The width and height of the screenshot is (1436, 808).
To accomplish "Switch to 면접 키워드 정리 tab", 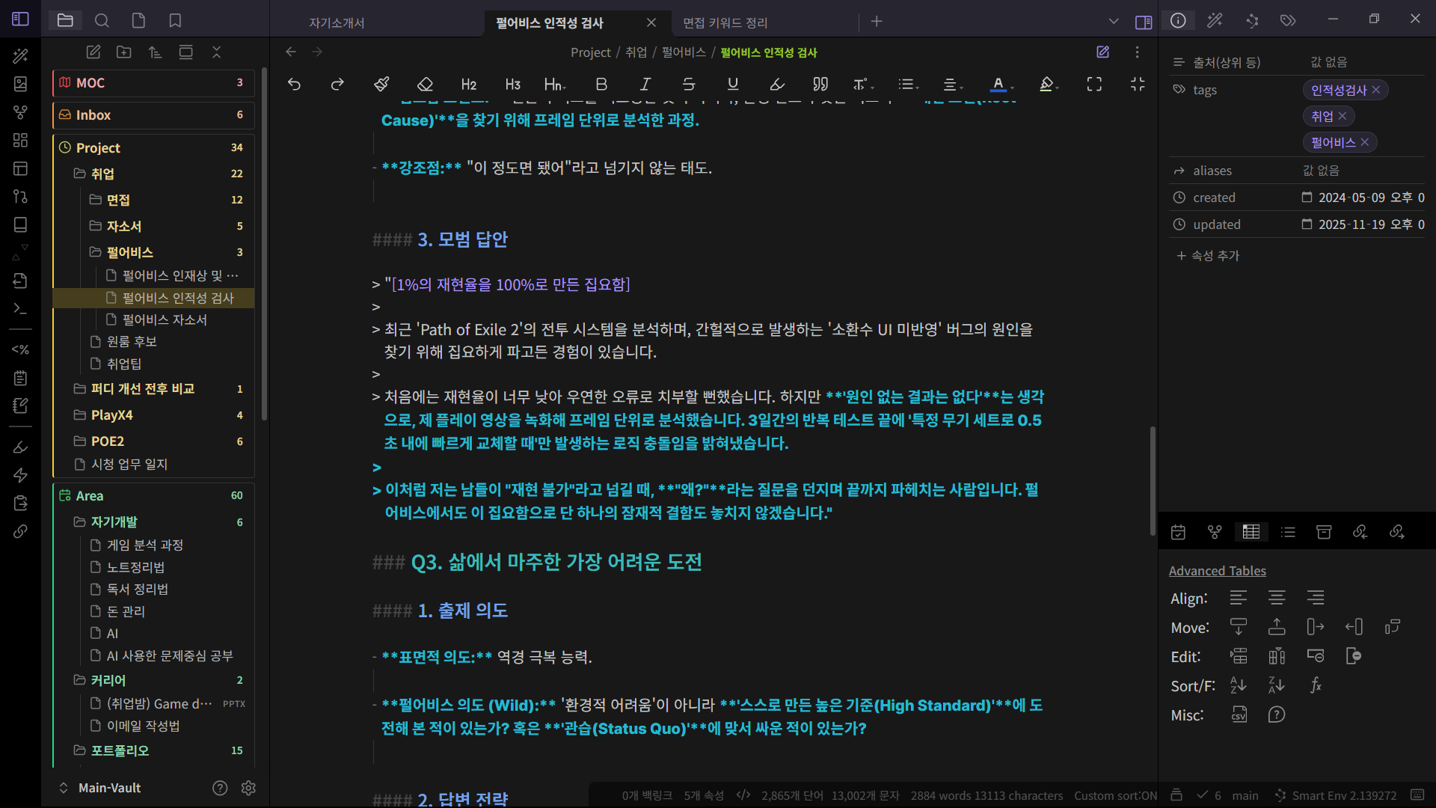I will (x=725, y=22).
